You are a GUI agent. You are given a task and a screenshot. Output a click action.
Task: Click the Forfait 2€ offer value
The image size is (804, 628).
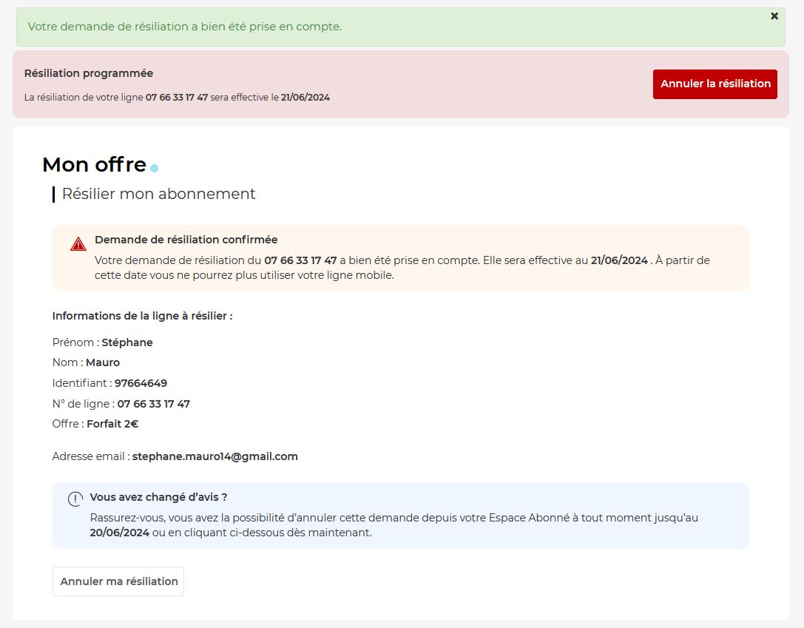[x=112, y=424]
